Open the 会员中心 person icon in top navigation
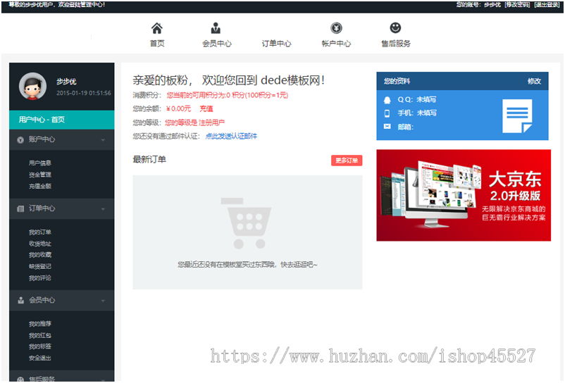The image size is (565, 383). (x=216, y=27)
